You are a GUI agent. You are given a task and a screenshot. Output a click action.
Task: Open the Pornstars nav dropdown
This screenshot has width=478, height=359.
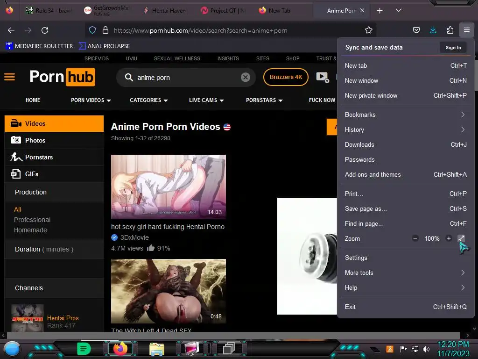264,100
